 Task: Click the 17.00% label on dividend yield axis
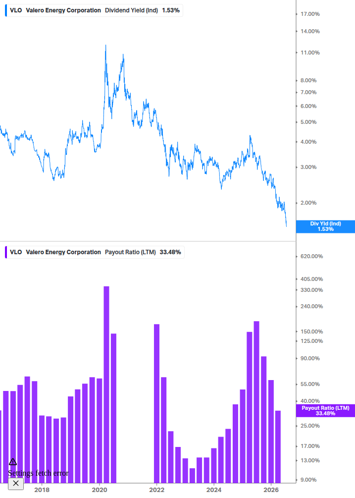pyautogui.click(x=310, y=14)
